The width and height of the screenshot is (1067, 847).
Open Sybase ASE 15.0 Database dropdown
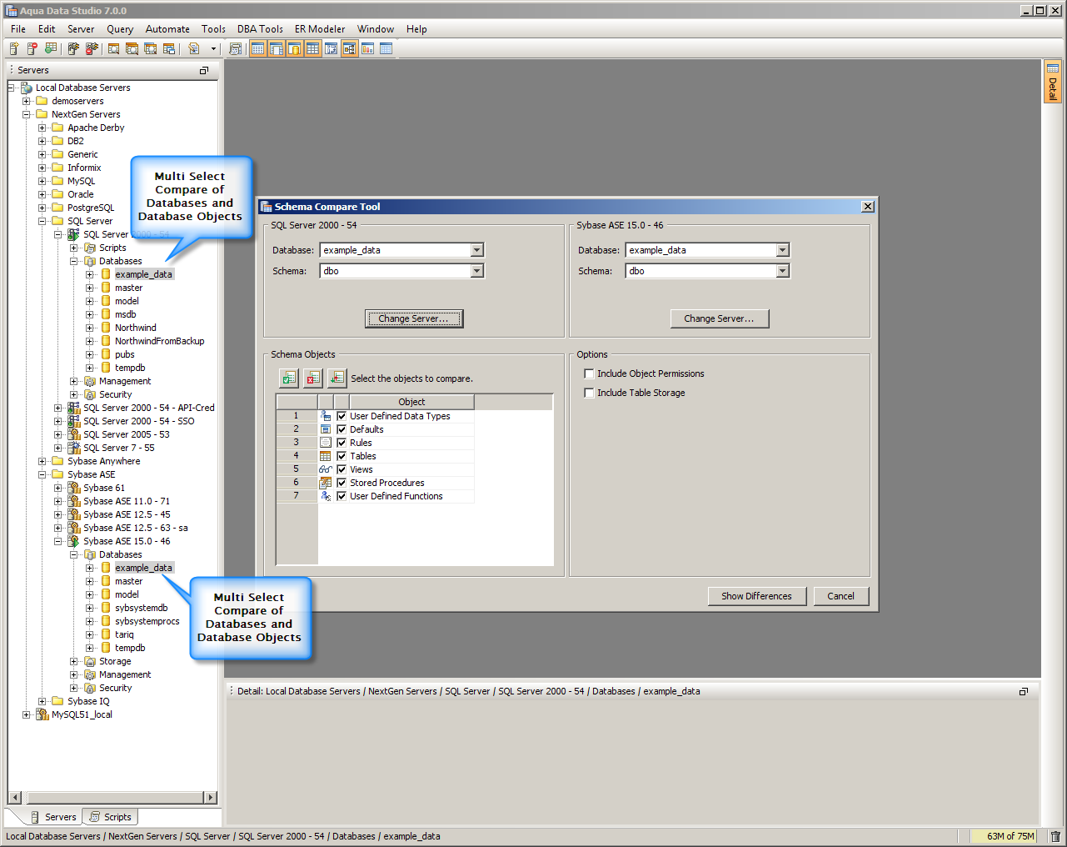click(x=783, y=250)
